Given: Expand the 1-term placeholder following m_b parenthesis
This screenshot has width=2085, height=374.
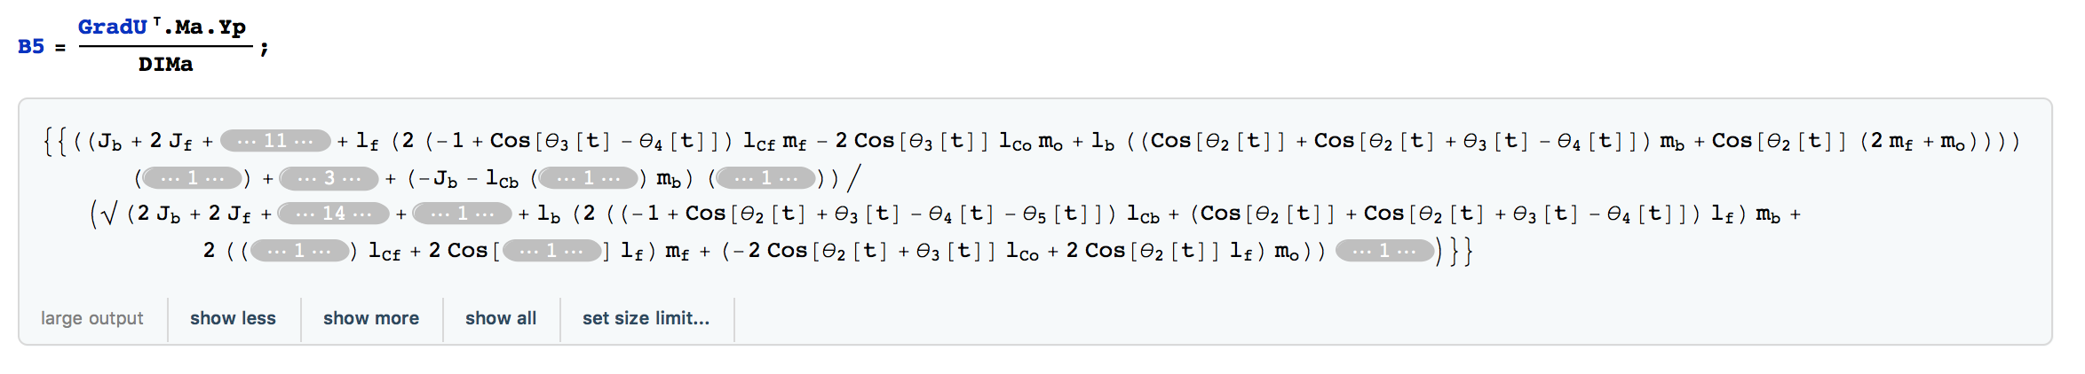Looking at the screenshot, I should point(766,178).
